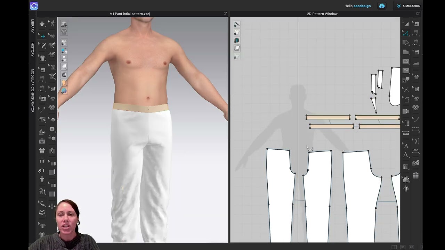
Task: Click the 2D pattern annotation A tool
Action: [406, 146]
